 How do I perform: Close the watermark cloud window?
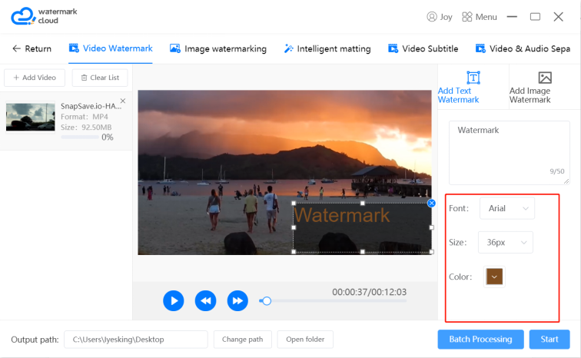click(x=559, y=17)
